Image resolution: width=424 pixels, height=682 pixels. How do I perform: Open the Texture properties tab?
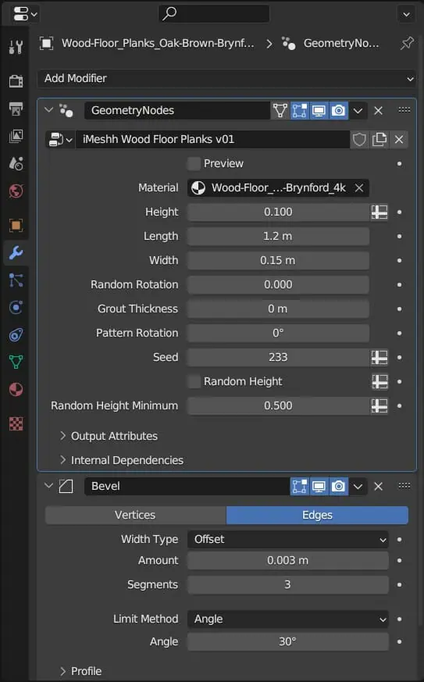(x=16, y=423)
